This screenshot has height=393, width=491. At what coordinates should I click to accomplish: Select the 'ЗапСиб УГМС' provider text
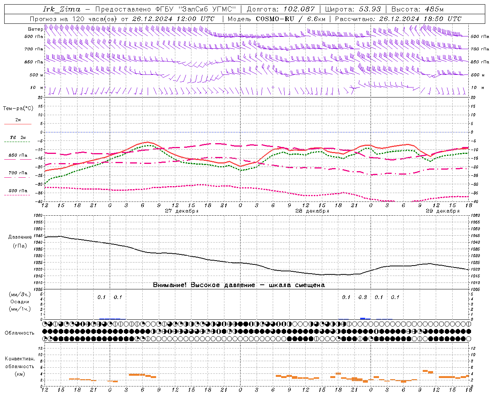pyautogui.click(x=207, y=9)
